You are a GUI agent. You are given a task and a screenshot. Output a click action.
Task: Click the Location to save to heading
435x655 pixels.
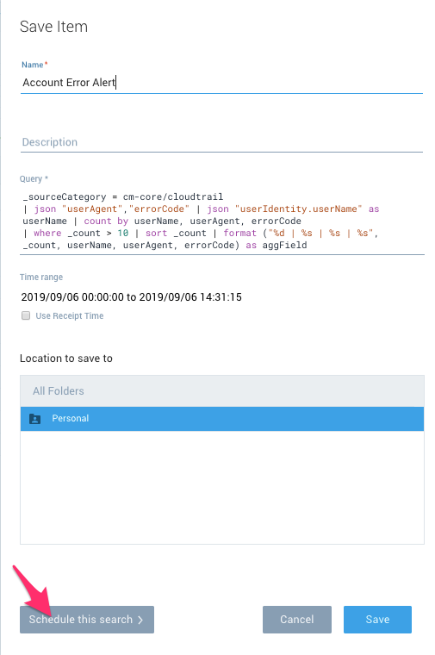coord(66,359)
